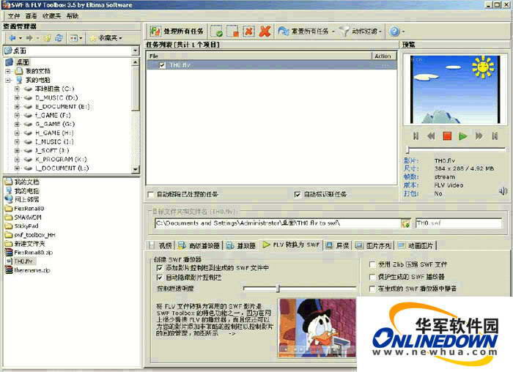This screenshot has width=513, height=372.
Task: Click the preview skip-to-end button
Action: tap(495, 135)
